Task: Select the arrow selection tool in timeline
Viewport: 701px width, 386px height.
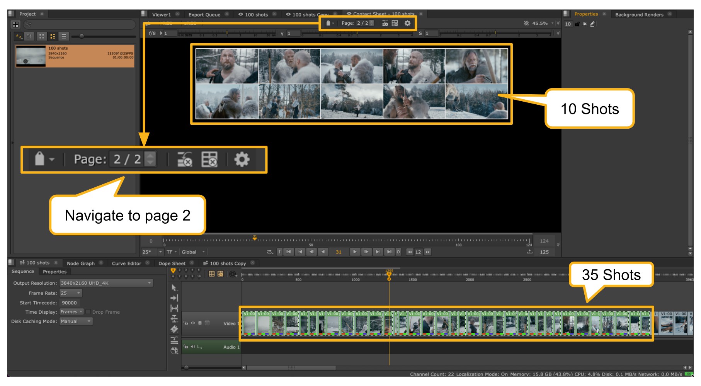Action: point(174,288)
